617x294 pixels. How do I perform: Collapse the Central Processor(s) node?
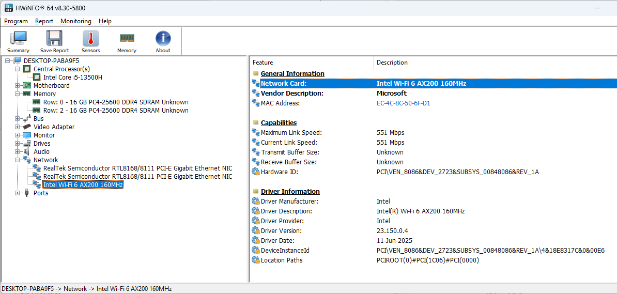(x=18, y=69)
